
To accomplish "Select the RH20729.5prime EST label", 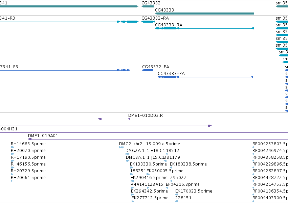I will 28,171.
